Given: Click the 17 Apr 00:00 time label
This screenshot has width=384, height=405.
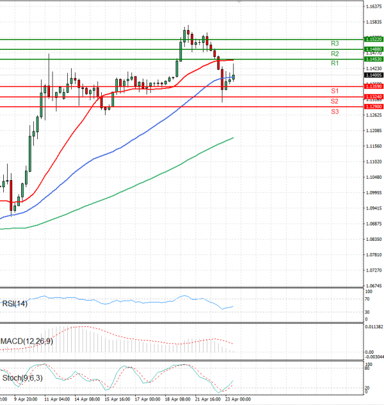Looking at the screenshot, I should click(147, 399).
